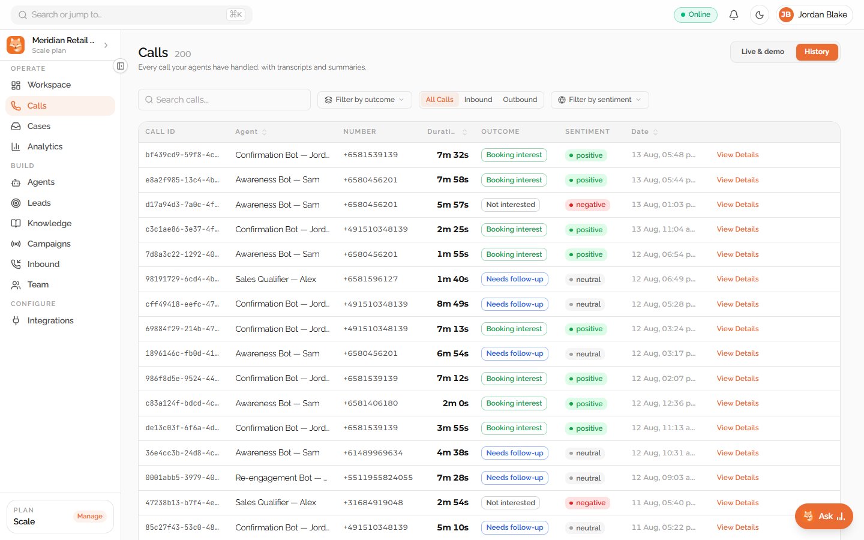Viewport: 864px width, 540px height.
Task: Go to the Knowledge menu item
Action: pyautogui.click(x=60, y=223)
